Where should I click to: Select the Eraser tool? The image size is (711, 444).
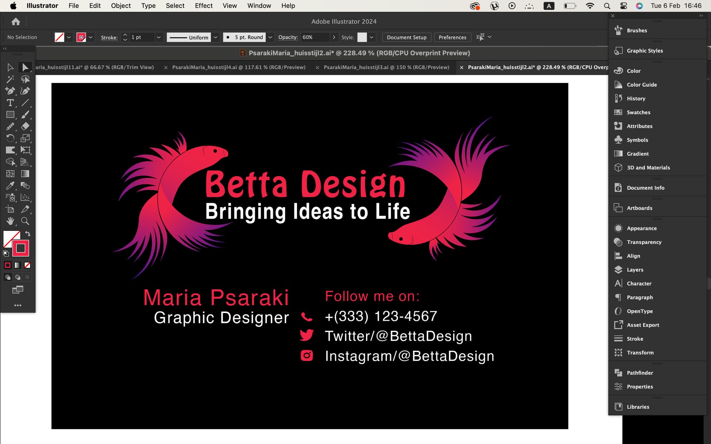coord(25,127)
